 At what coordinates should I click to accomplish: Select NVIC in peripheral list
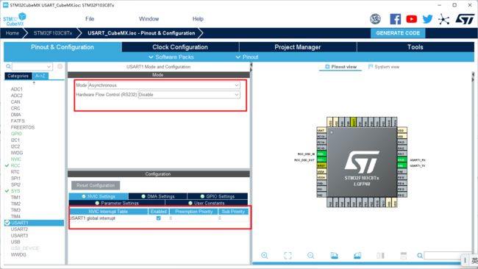16,159
